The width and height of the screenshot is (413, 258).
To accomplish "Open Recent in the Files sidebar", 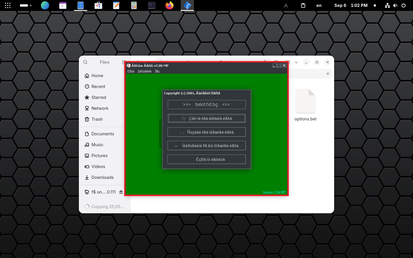I will [104, 87].
